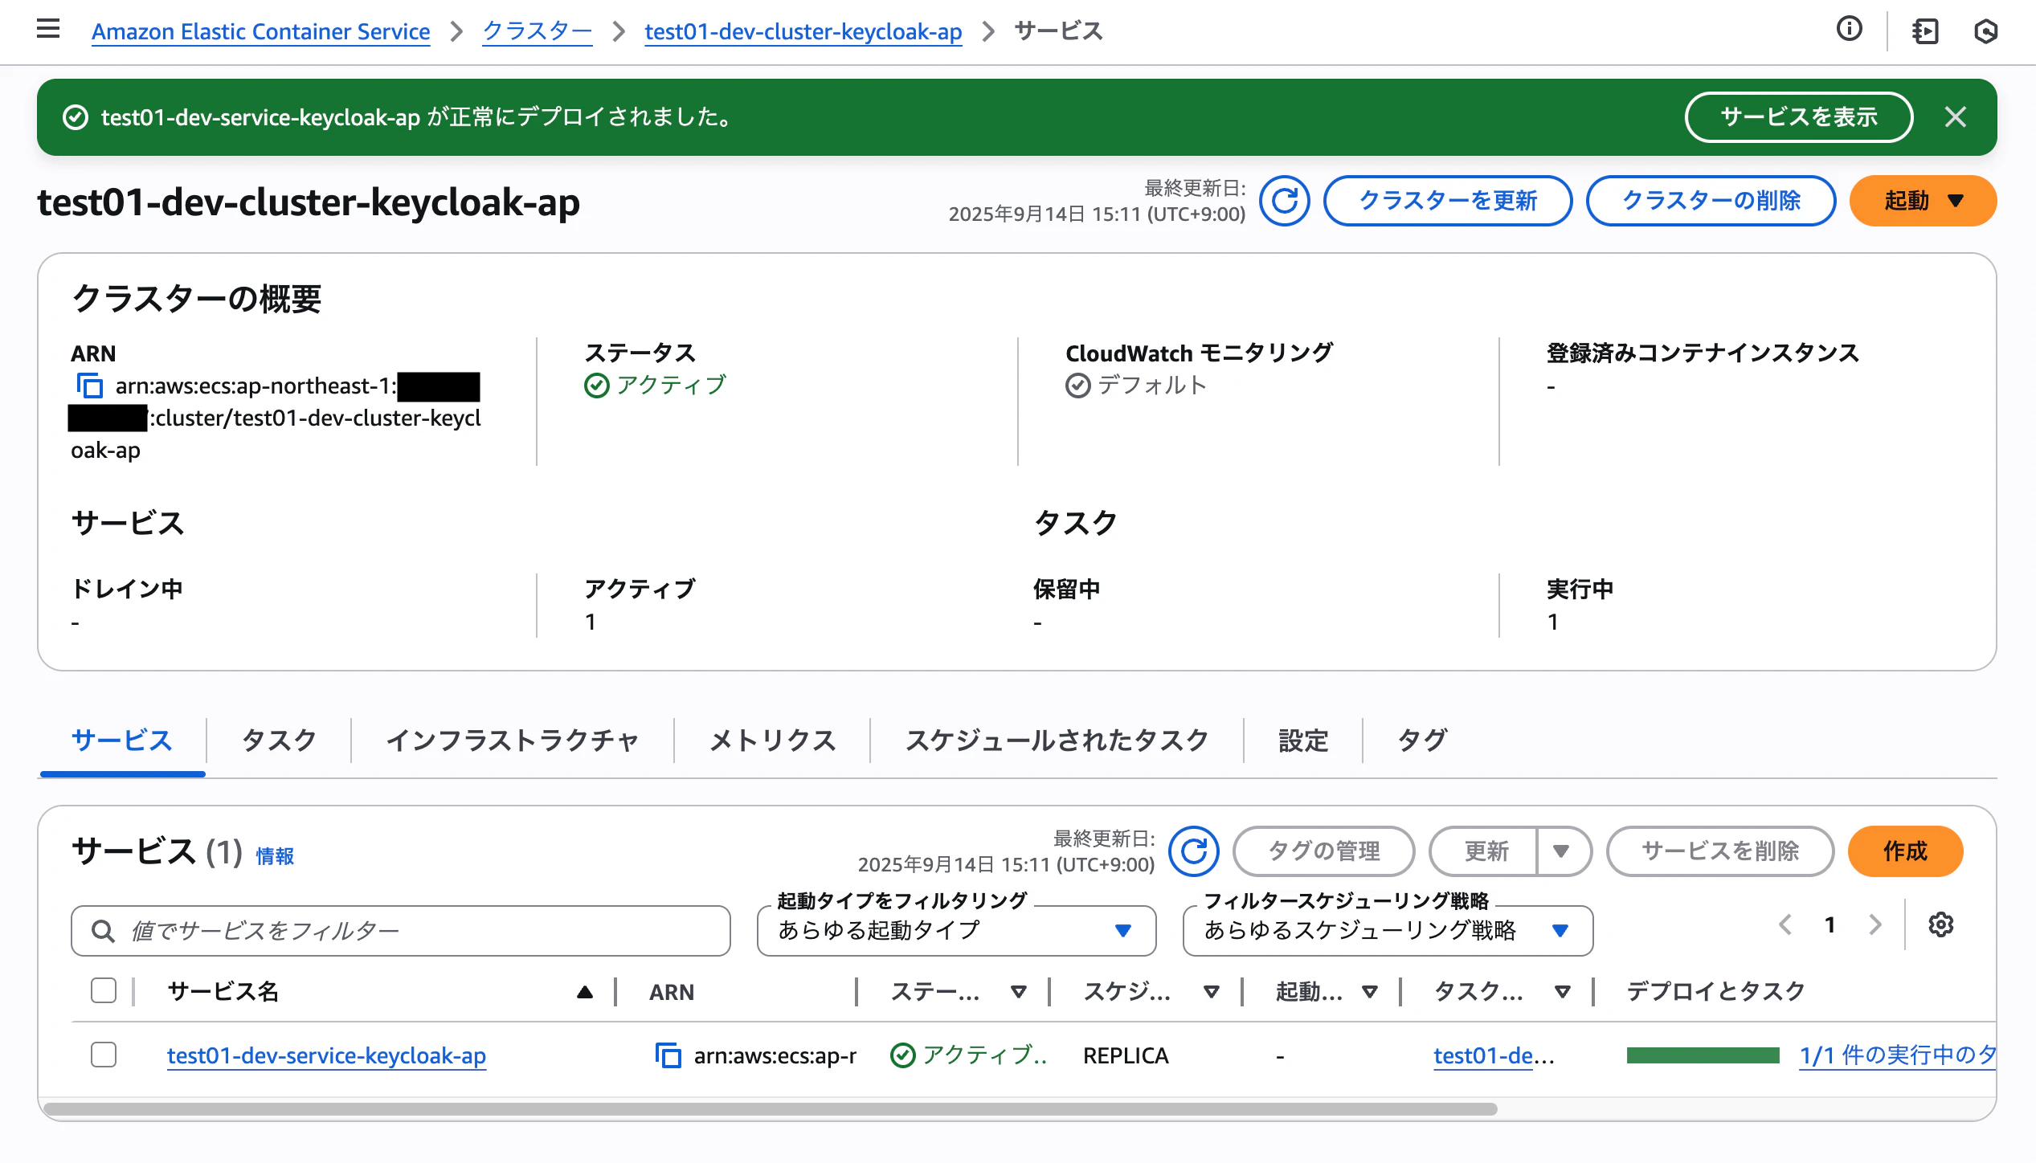Click the horizontal scrollbar under services table
2036x1163 pixels.
pyautogui.click(x=770, y=1109)
